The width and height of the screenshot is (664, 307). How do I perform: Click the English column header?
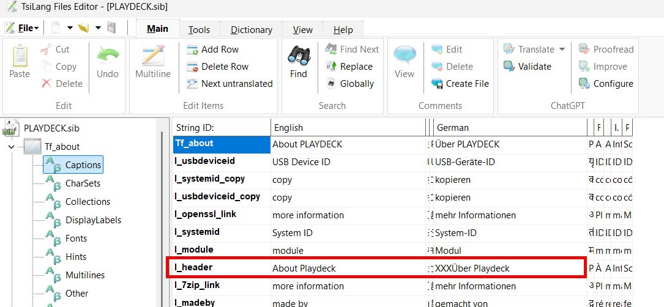[x=348, y=128]
